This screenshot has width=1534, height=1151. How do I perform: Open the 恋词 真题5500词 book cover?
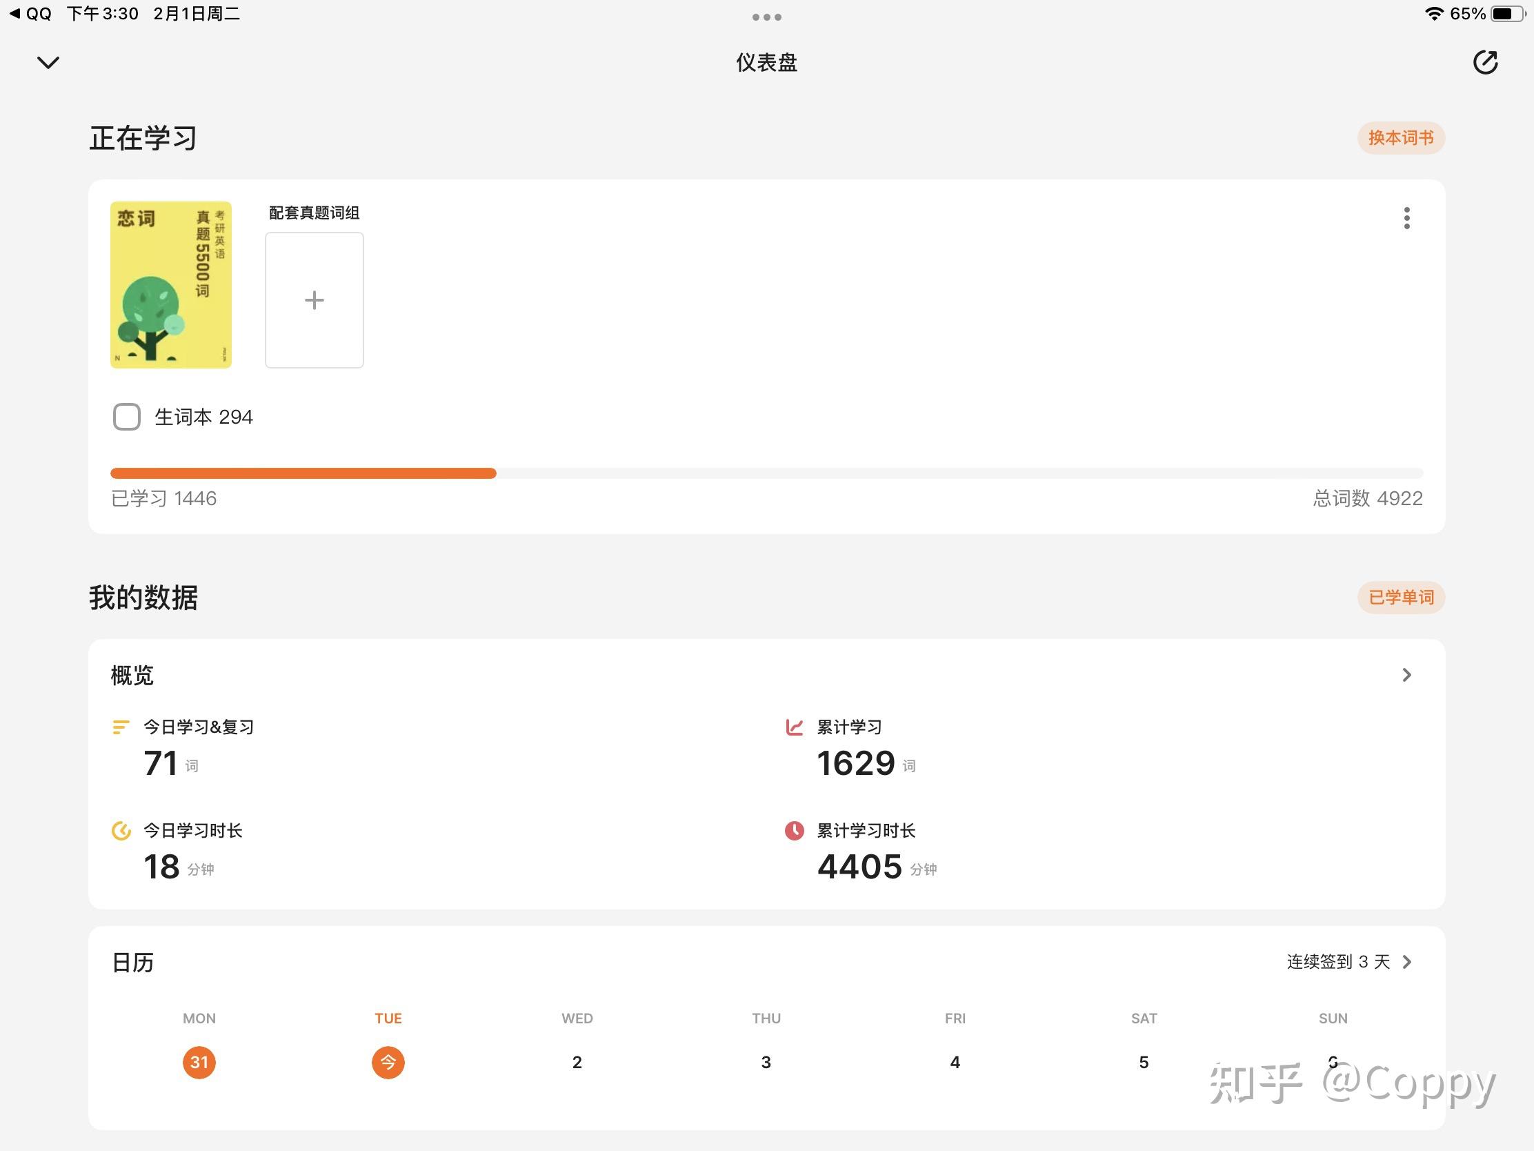pyautogui.click(x=170, y=284)
